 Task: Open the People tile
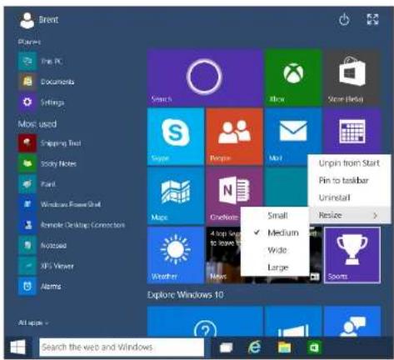(234, 137)
